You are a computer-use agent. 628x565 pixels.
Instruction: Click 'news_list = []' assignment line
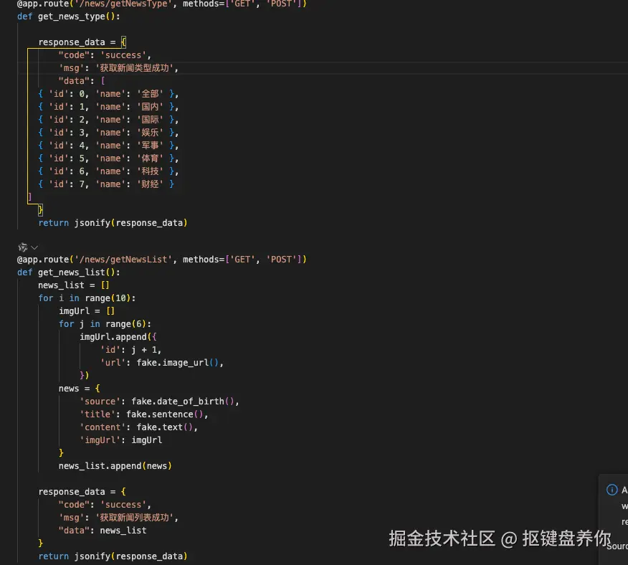(x=74, y=285)
